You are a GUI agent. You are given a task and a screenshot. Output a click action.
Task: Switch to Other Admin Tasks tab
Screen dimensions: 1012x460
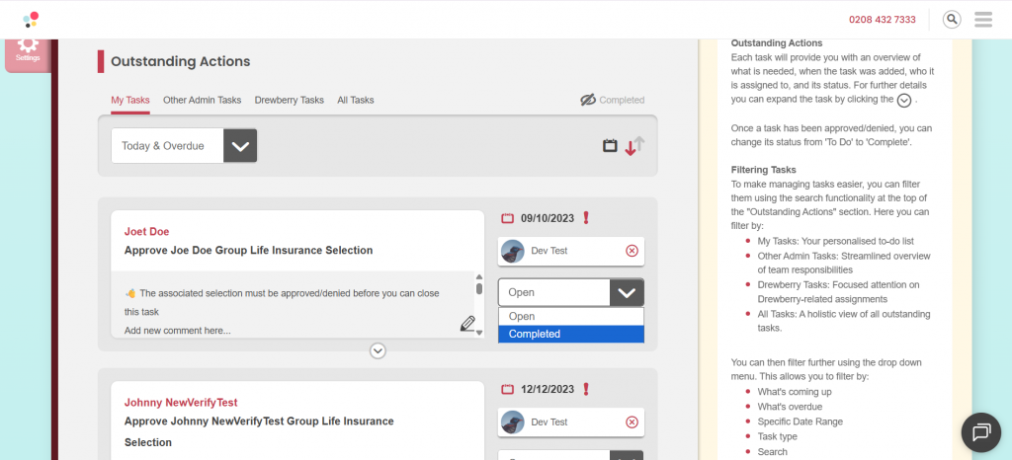[x=202, y=100]
